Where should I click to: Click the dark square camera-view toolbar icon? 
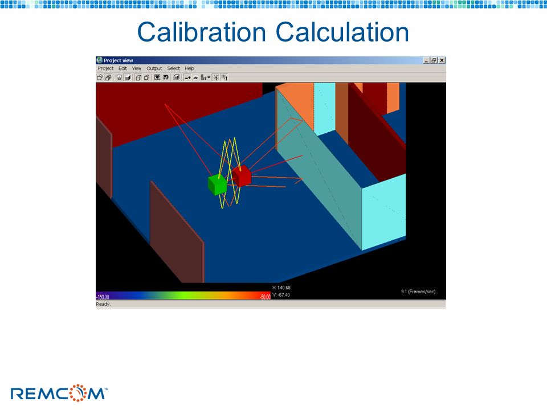(x=157, y=77)
